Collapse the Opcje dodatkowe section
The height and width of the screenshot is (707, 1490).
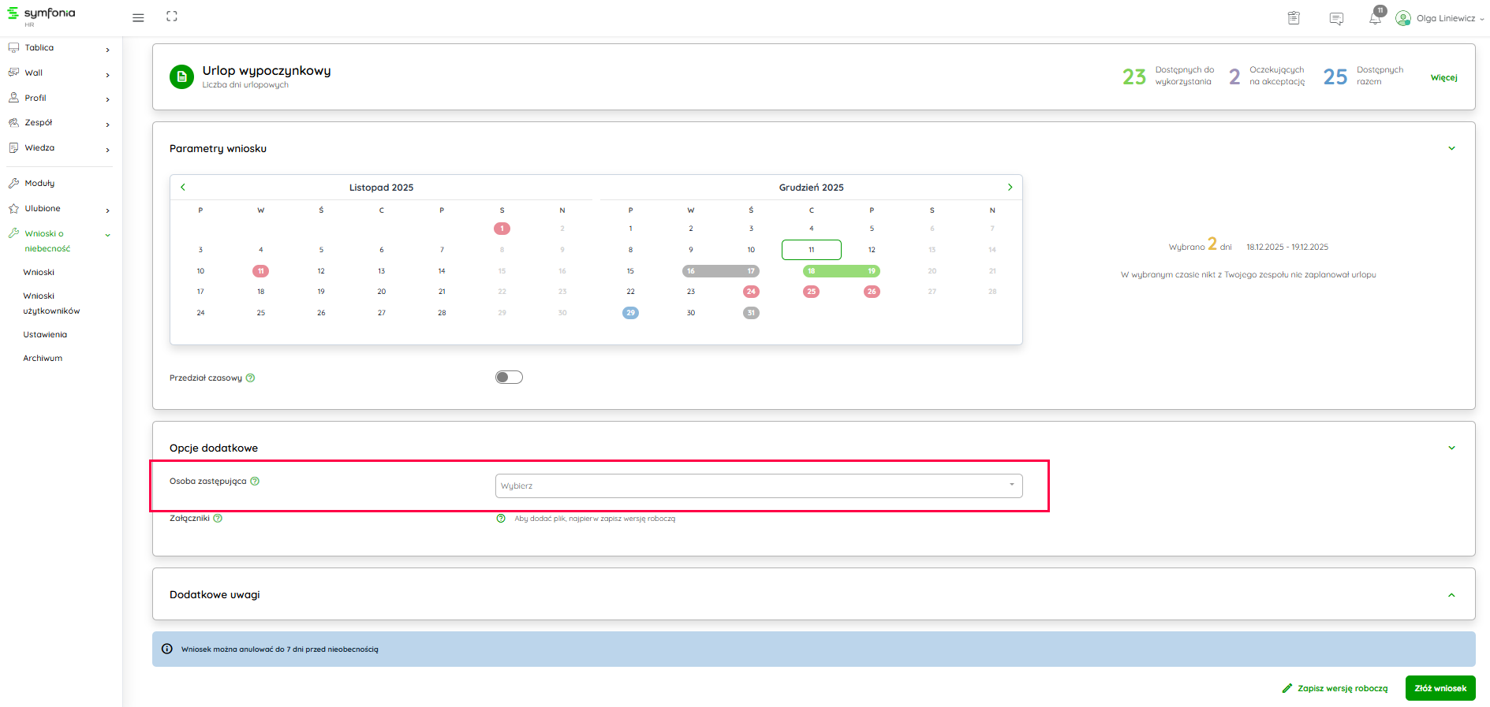tap(1451, 448)
